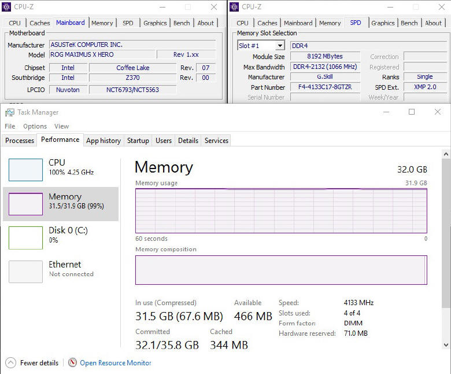This screenshot has height=374, width=451.
Task: Click the Memory composition bar
Action: click(x=281, y=270)
